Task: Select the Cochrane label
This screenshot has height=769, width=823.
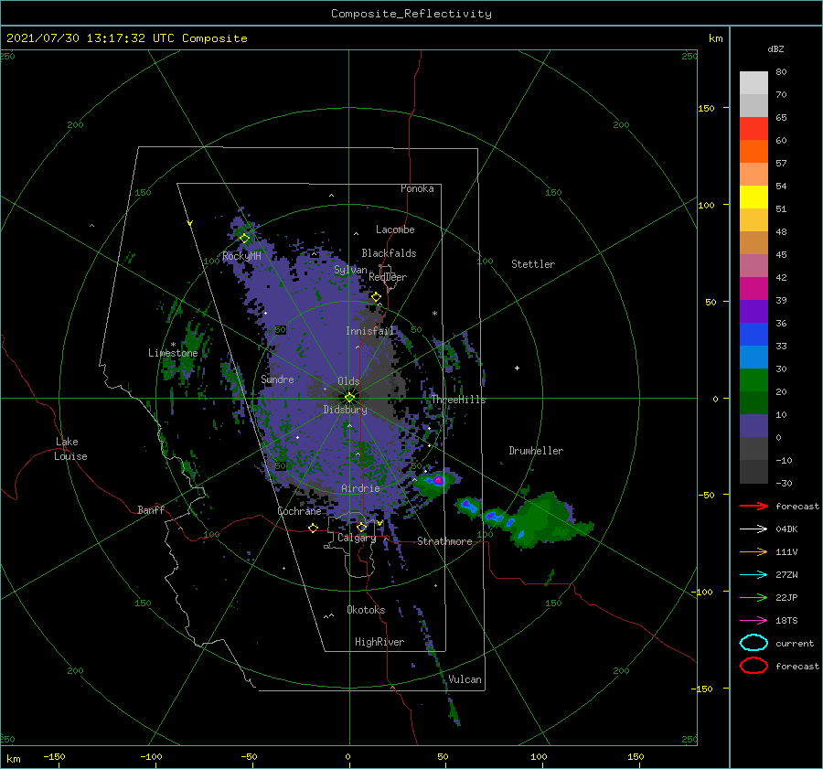Action: (299, 511)
